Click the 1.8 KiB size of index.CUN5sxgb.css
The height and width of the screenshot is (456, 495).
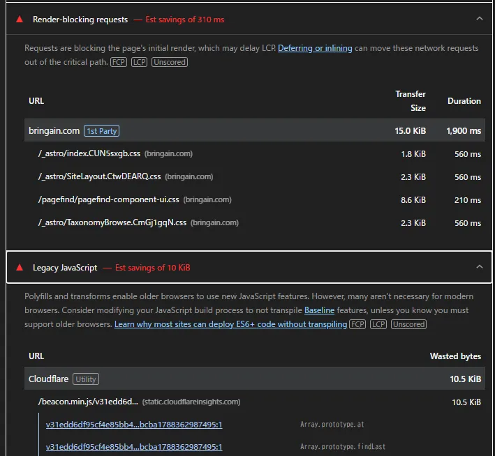(413, 154)
